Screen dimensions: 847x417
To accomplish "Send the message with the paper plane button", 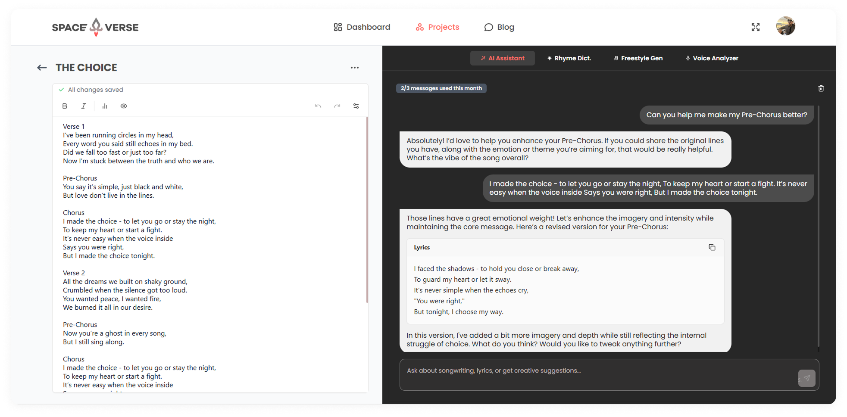I will click(x=806, y=378).
